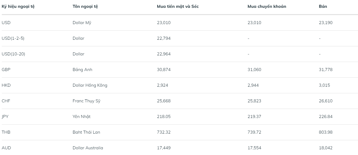Click CHF cash buy rate 25,668
Image resolution: width=358 pixels, height=155 pixels.
(164, 101)
